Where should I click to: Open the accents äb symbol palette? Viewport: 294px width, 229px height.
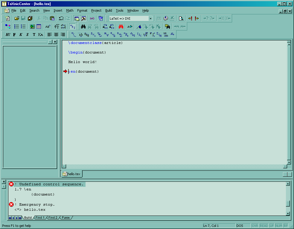80,34
